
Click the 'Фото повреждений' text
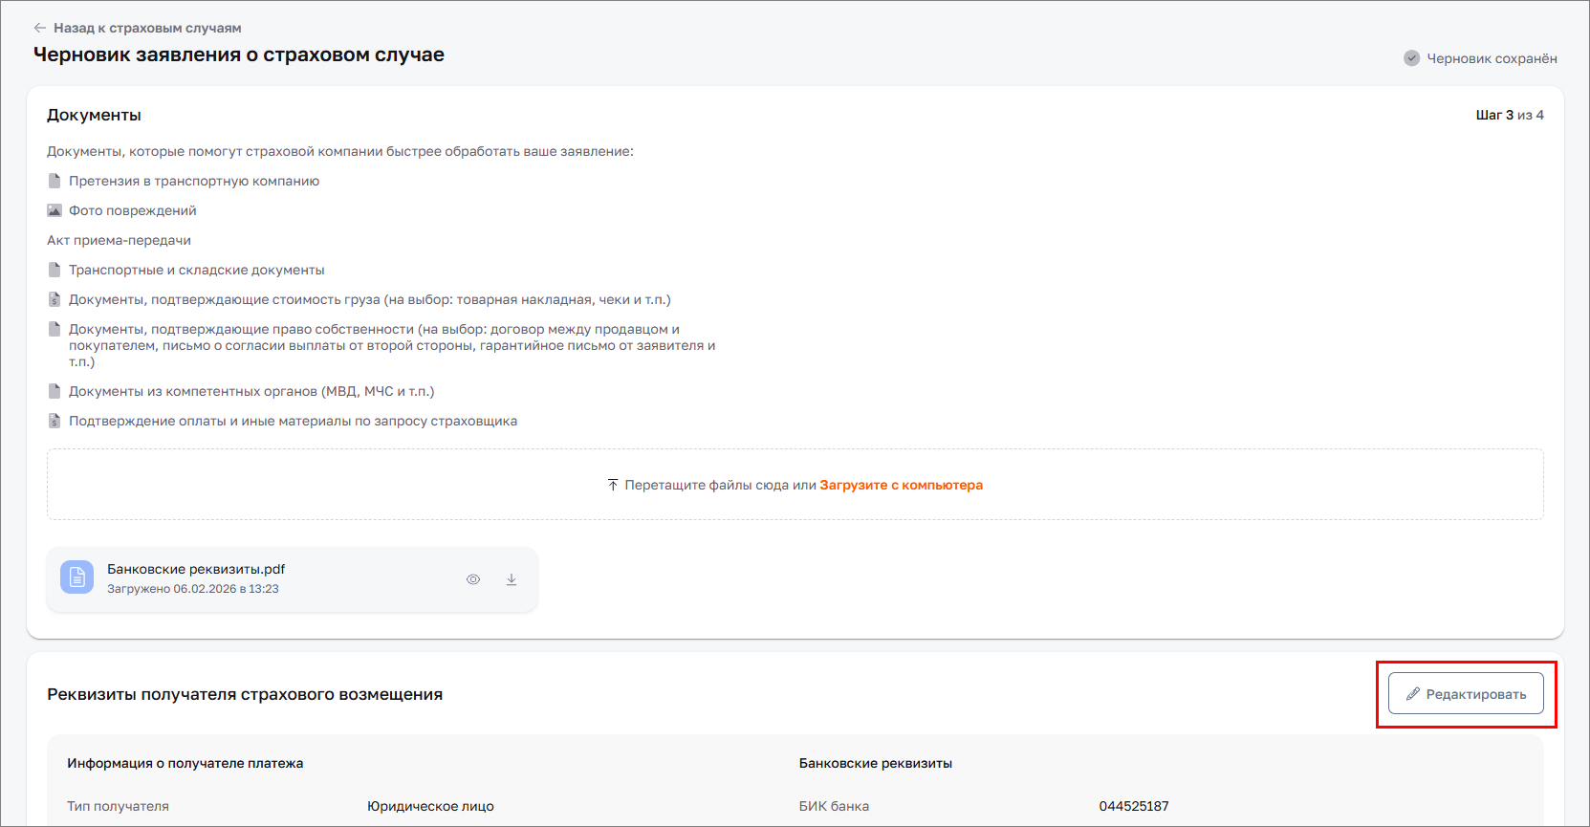(133, 210)
